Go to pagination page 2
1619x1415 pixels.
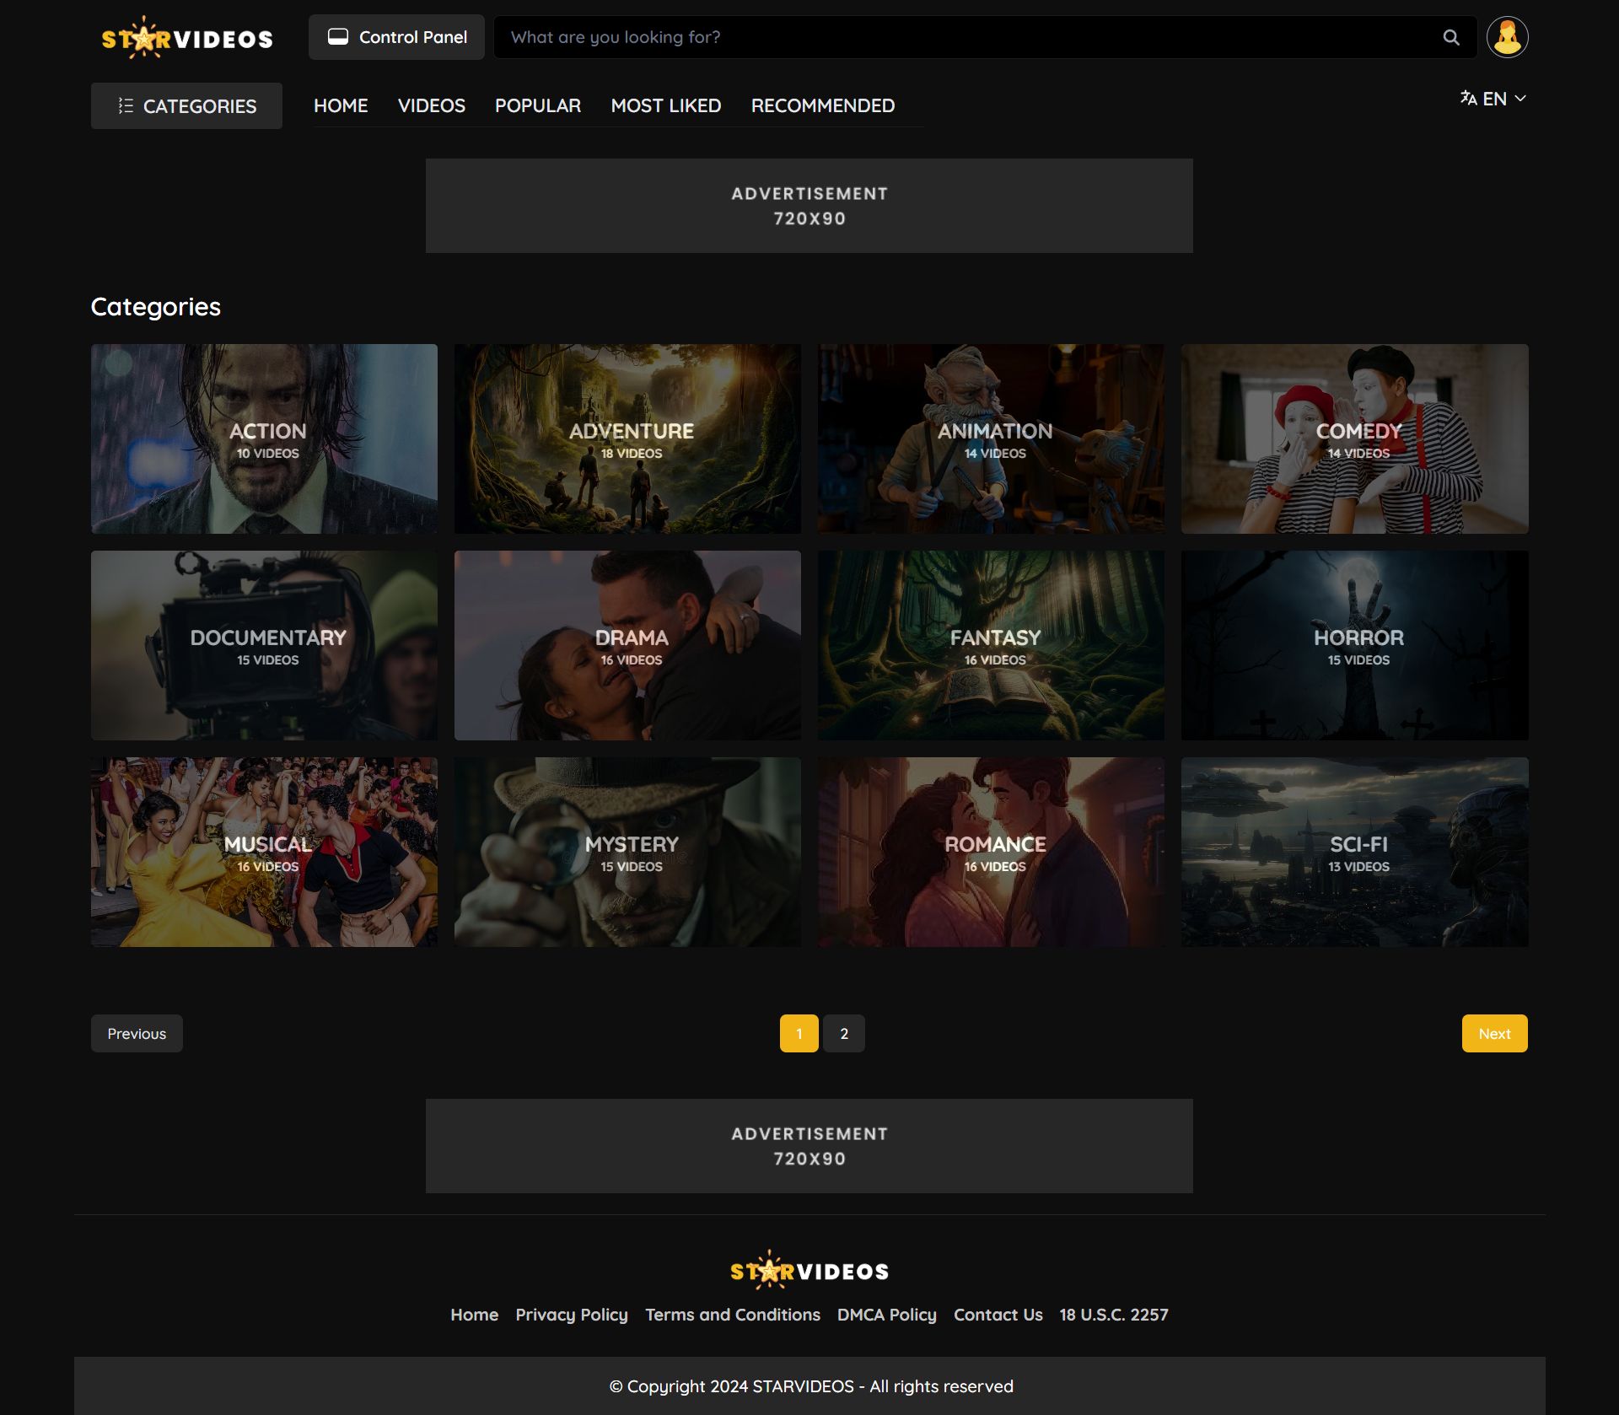[x=843, y=1033]
